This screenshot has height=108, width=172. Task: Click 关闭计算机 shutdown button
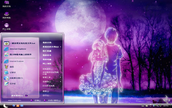tap(52, 101)
